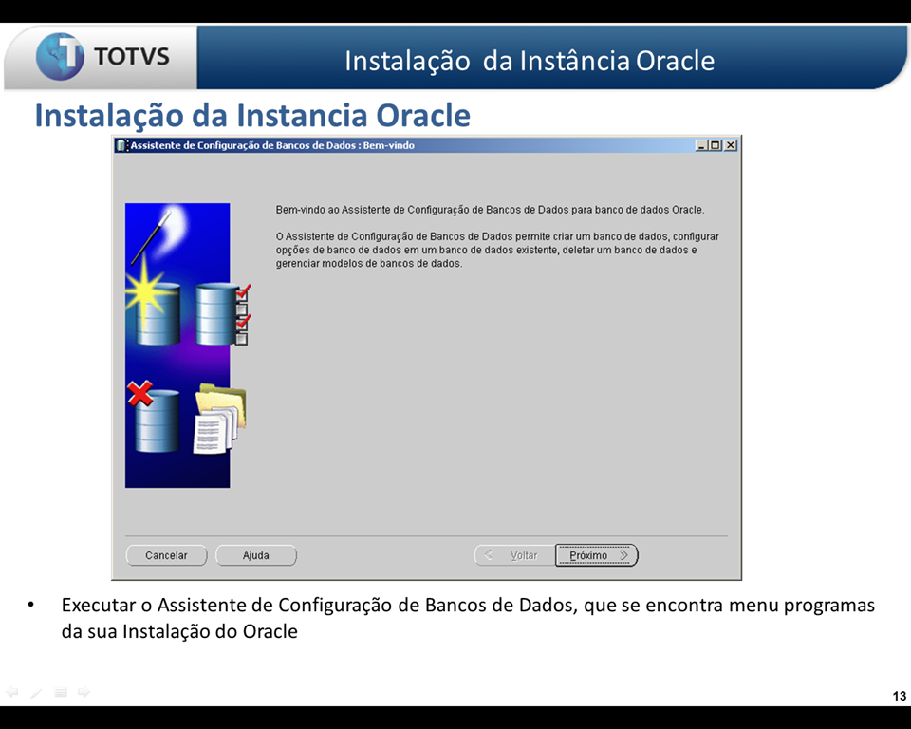The image size is (911, 729).
Task: Click the paragraph starting 'O Assistente de Configuração de Bancos'
Action: (497, 250)
